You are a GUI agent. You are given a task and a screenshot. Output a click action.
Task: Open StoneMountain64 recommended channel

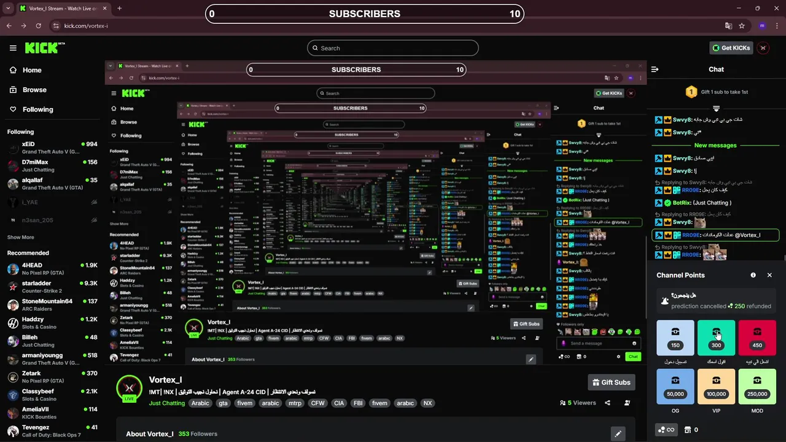pyautogui.click(x=52, y=305)
